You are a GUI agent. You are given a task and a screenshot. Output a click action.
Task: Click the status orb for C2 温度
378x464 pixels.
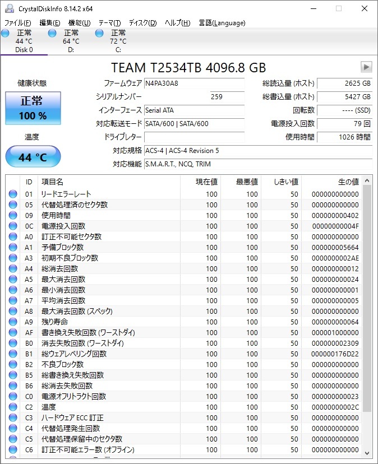(x=13, y=407)
